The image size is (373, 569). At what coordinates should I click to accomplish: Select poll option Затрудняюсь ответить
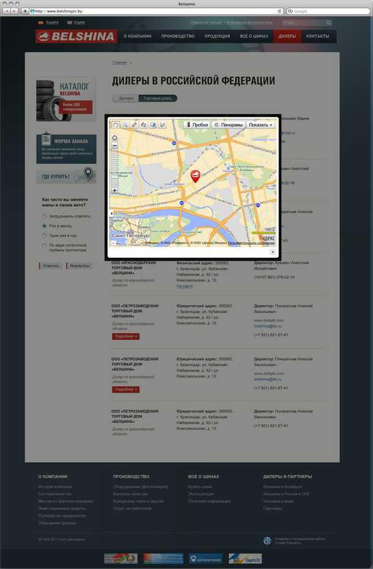pos(44,216)
